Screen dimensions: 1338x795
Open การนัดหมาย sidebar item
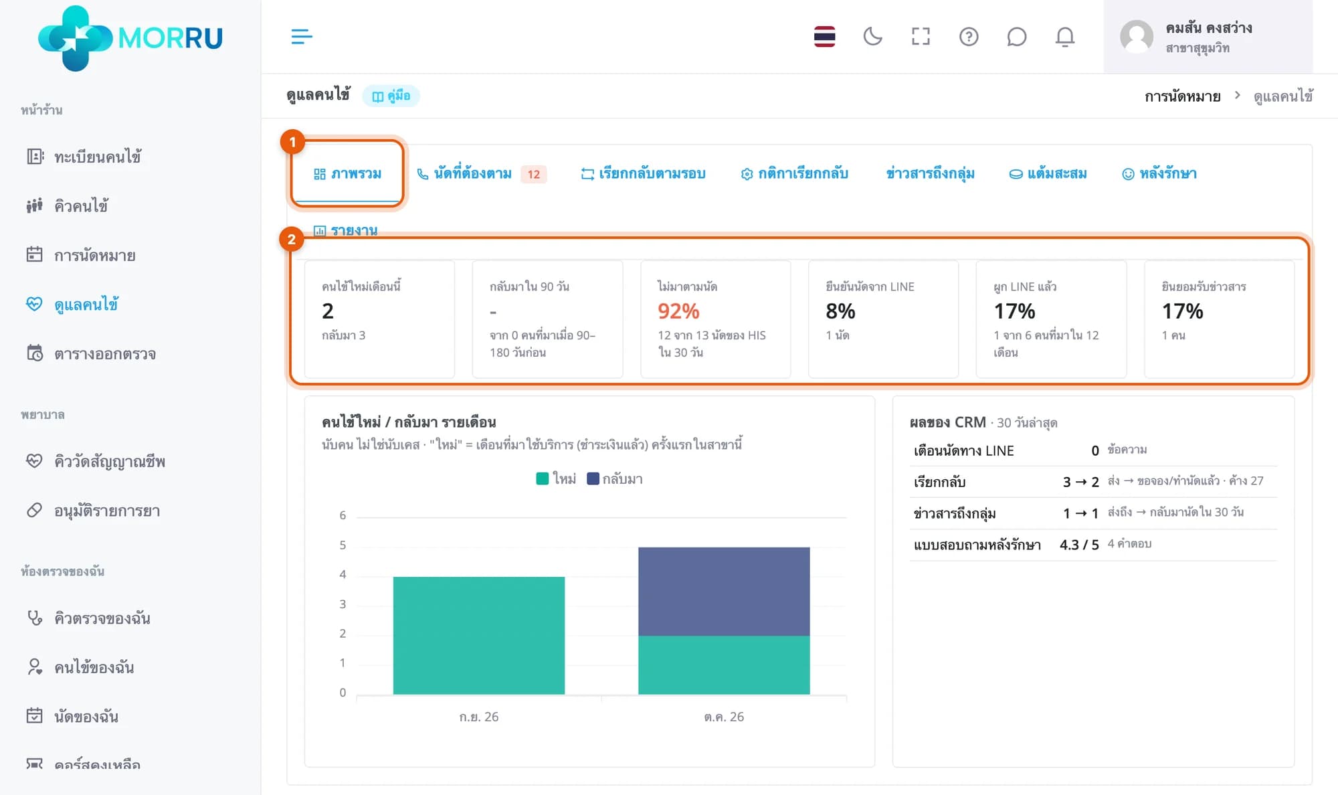point(81,255)
